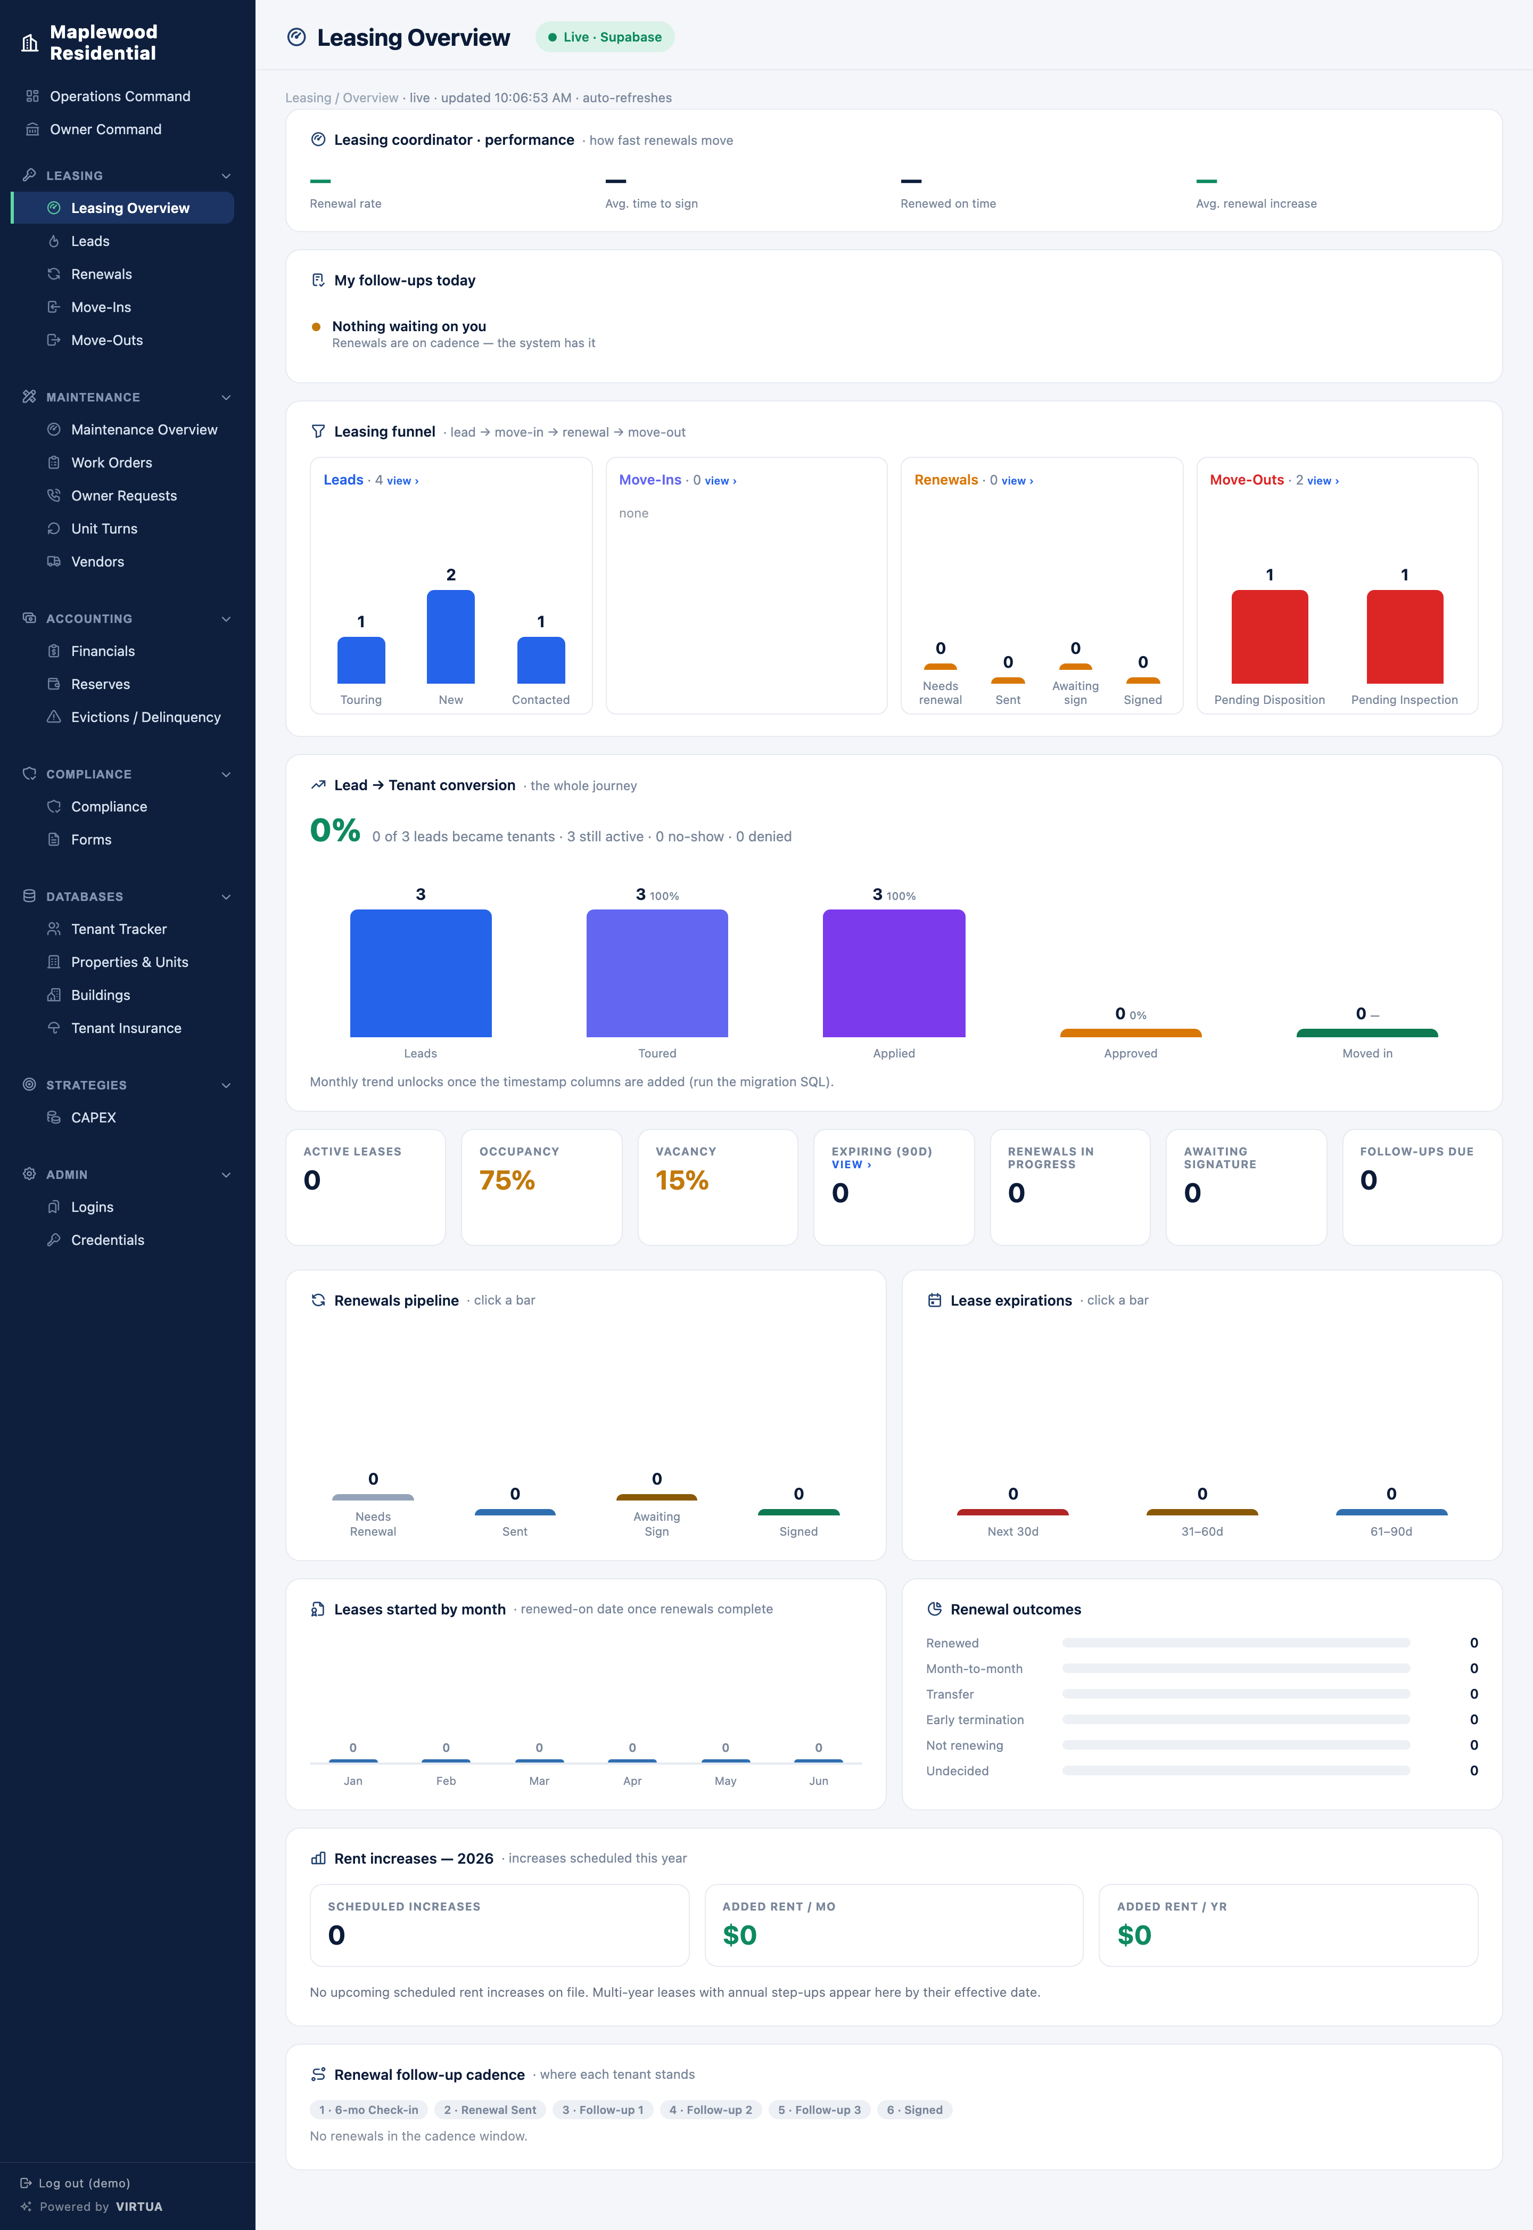The image size is (1533, 2230).
Task: Collapse the Admin sidebar section
Action: coord(227,1175)
